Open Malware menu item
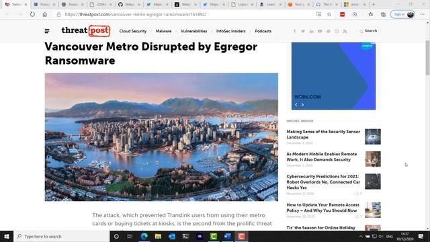Image resolution: width=430 pixels, height=242 pixels. 163,32
